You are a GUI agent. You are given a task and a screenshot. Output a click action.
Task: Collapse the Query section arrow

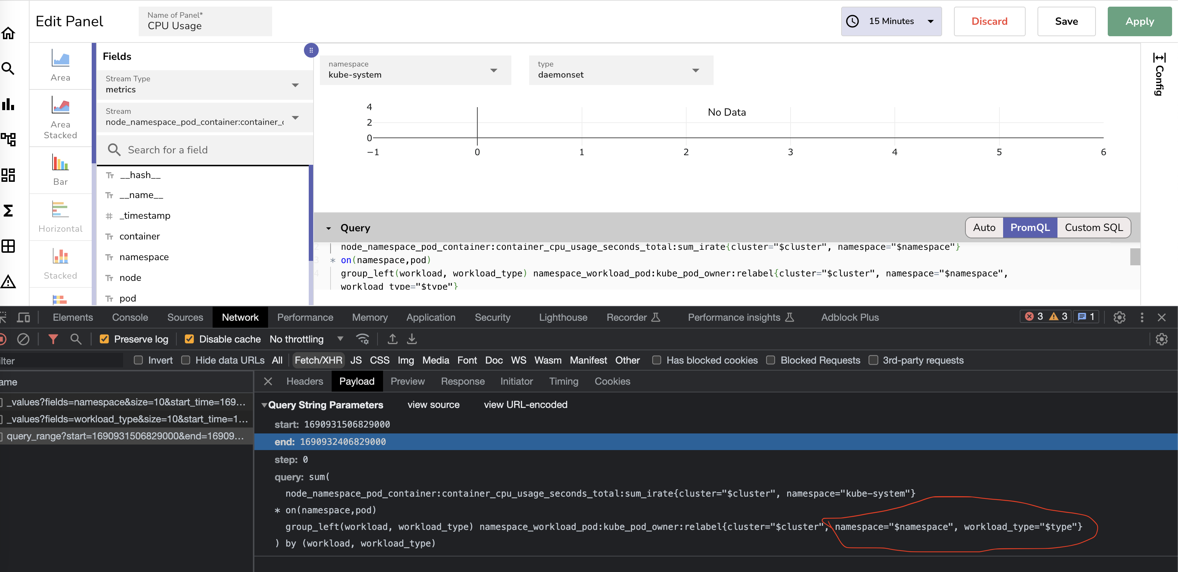pyautogui.click(x=328, y=228)
